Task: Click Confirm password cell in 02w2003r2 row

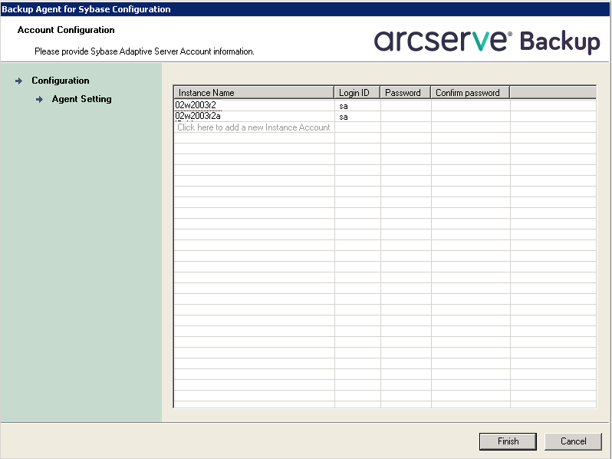Action: [471, 105]
